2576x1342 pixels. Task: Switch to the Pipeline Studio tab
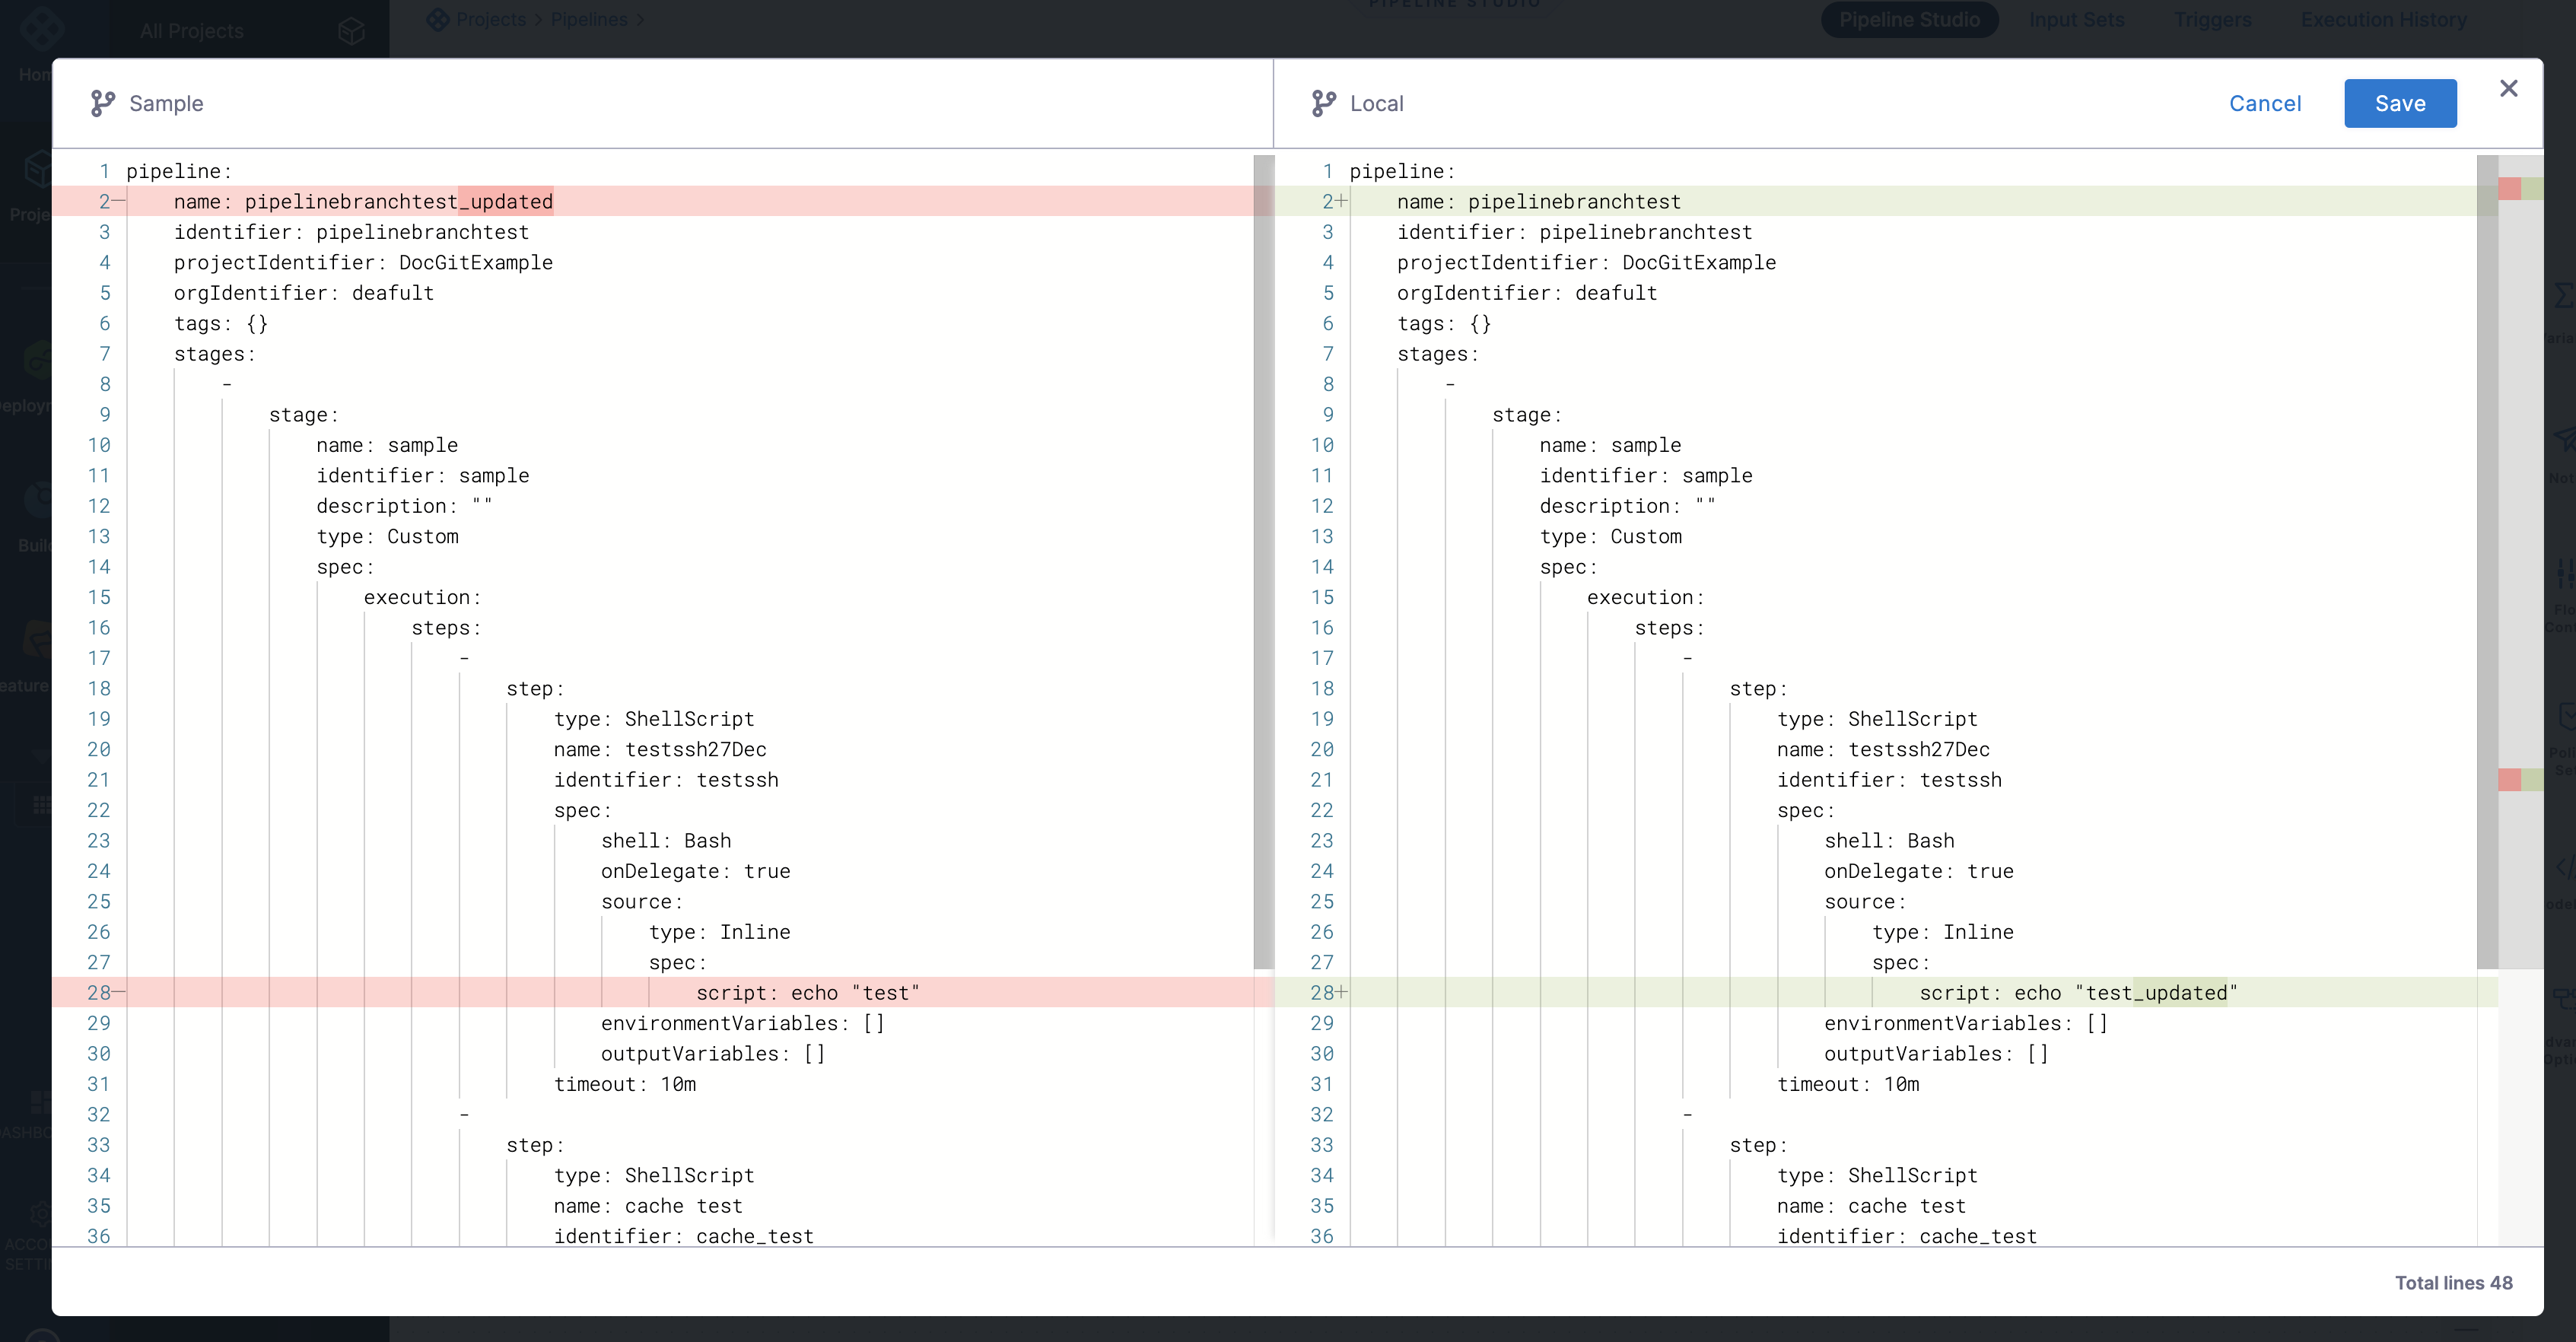coord(1909,20)
